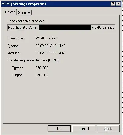Click the 'Current:' USN label
Screen dimensions: 123x135
click(x=17, y=68)
